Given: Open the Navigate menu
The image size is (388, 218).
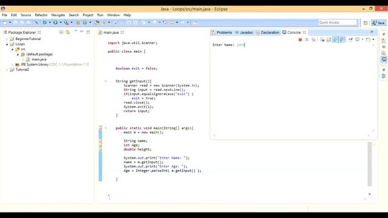Looking at the screenshot, I should coord(58,15).
